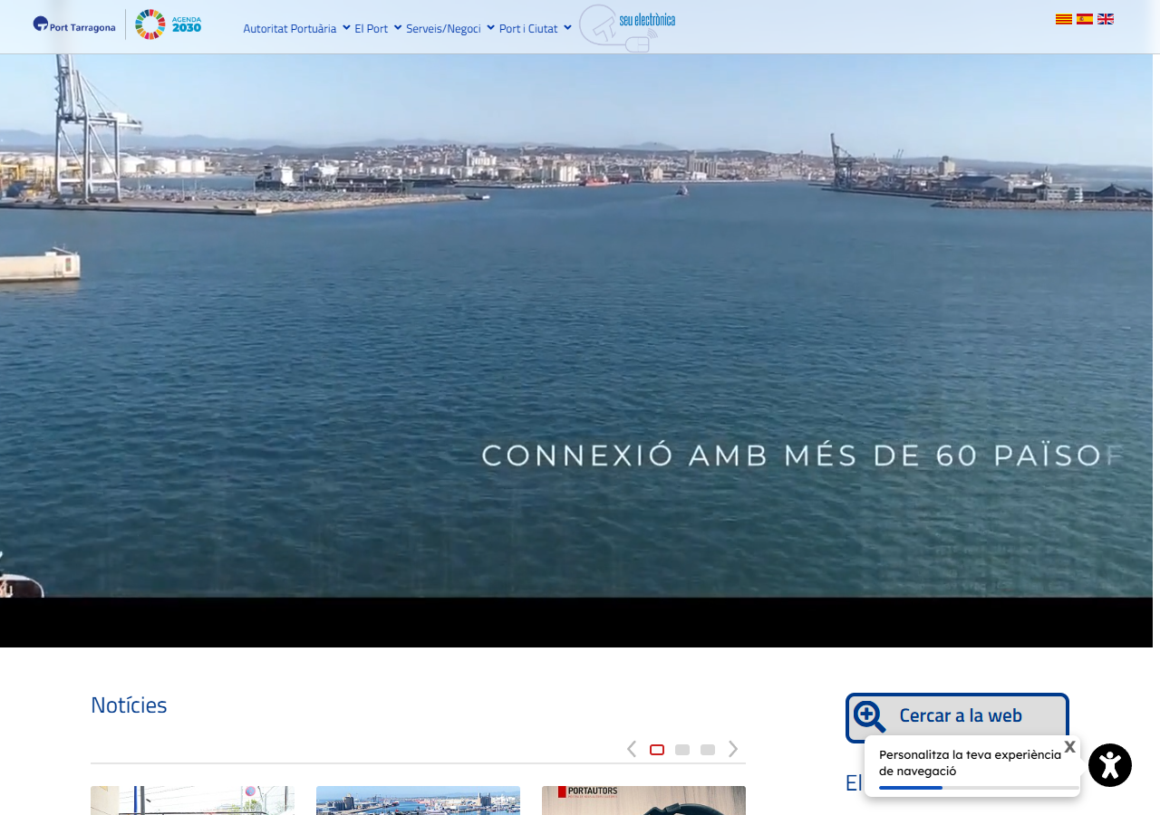Close the navigation personalization popup
The image size is (1160, 815).
pyautogui.click(x=1069, y=747)
